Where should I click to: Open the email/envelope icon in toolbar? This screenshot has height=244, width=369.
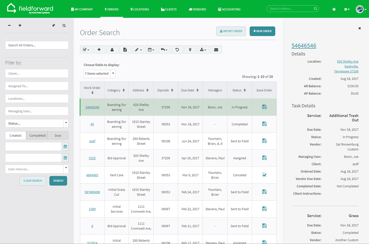point(216,49)
